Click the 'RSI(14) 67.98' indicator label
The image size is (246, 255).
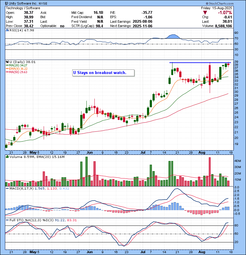[22, 30]
